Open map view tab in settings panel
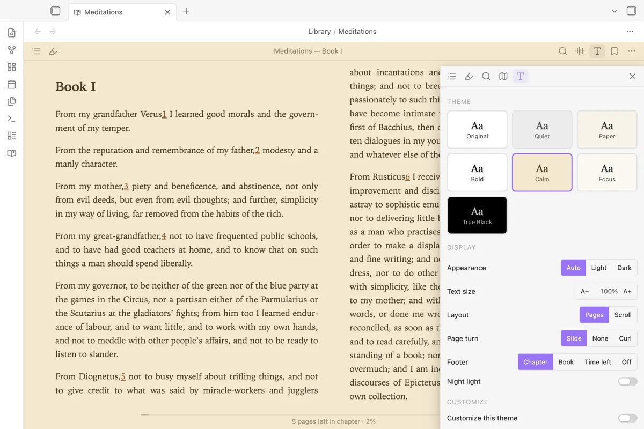644x429 pixels. (503, 76)
